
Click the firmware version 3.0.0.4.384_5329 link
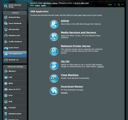point(81,3)
